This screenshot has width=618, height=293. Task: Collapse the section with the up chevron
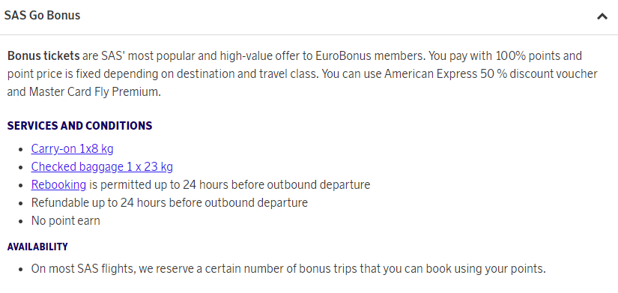click(x=602, y=16)
